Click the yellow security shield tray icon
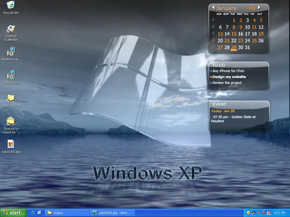The image size is (290, 217). pos(248,213)
